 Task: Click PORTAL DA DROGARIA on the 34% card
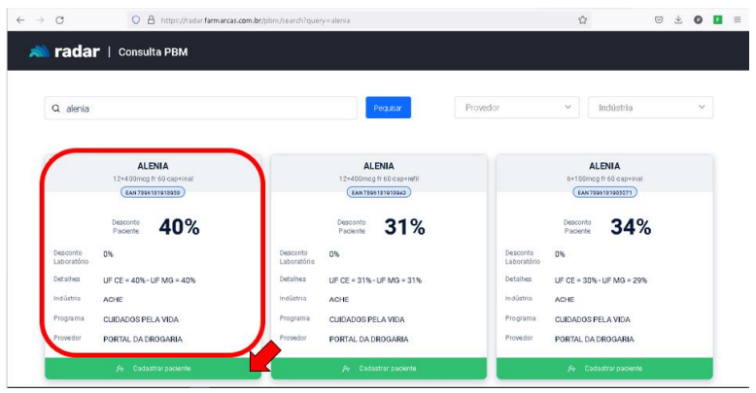tap(594, 339)
